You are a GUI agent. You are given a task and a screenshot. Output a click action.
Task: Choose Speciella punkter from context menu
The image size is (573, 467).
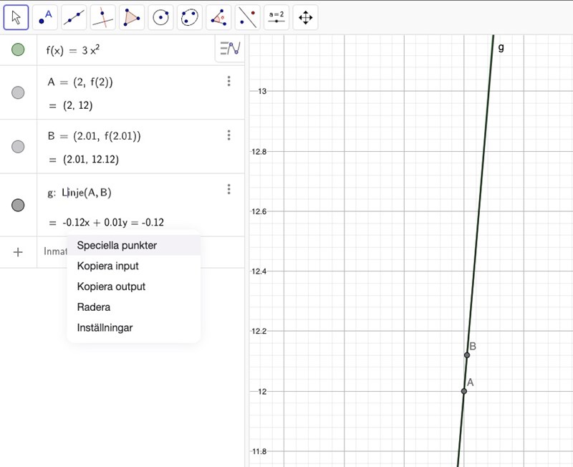coord(117,245)
